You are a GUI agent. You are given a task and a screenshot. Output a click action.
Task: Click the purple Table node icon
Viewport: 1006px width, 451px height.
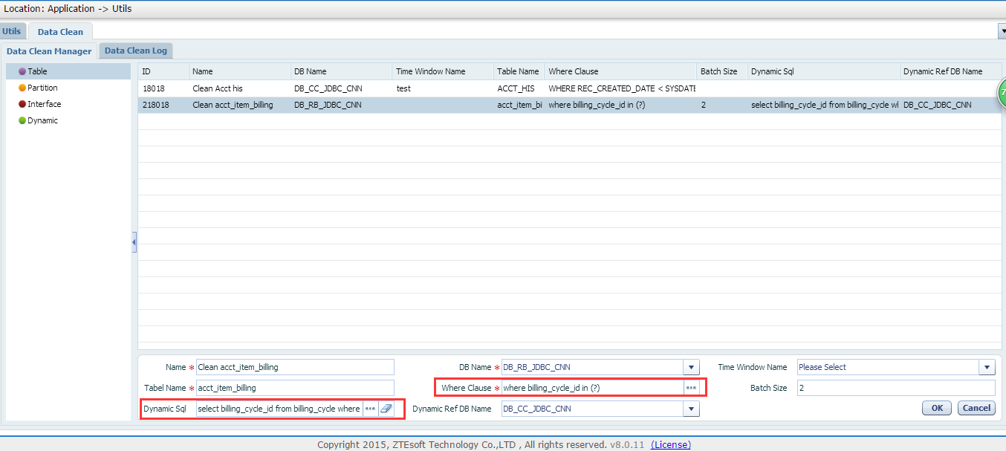pyautogui.click(x=22, y=71)
